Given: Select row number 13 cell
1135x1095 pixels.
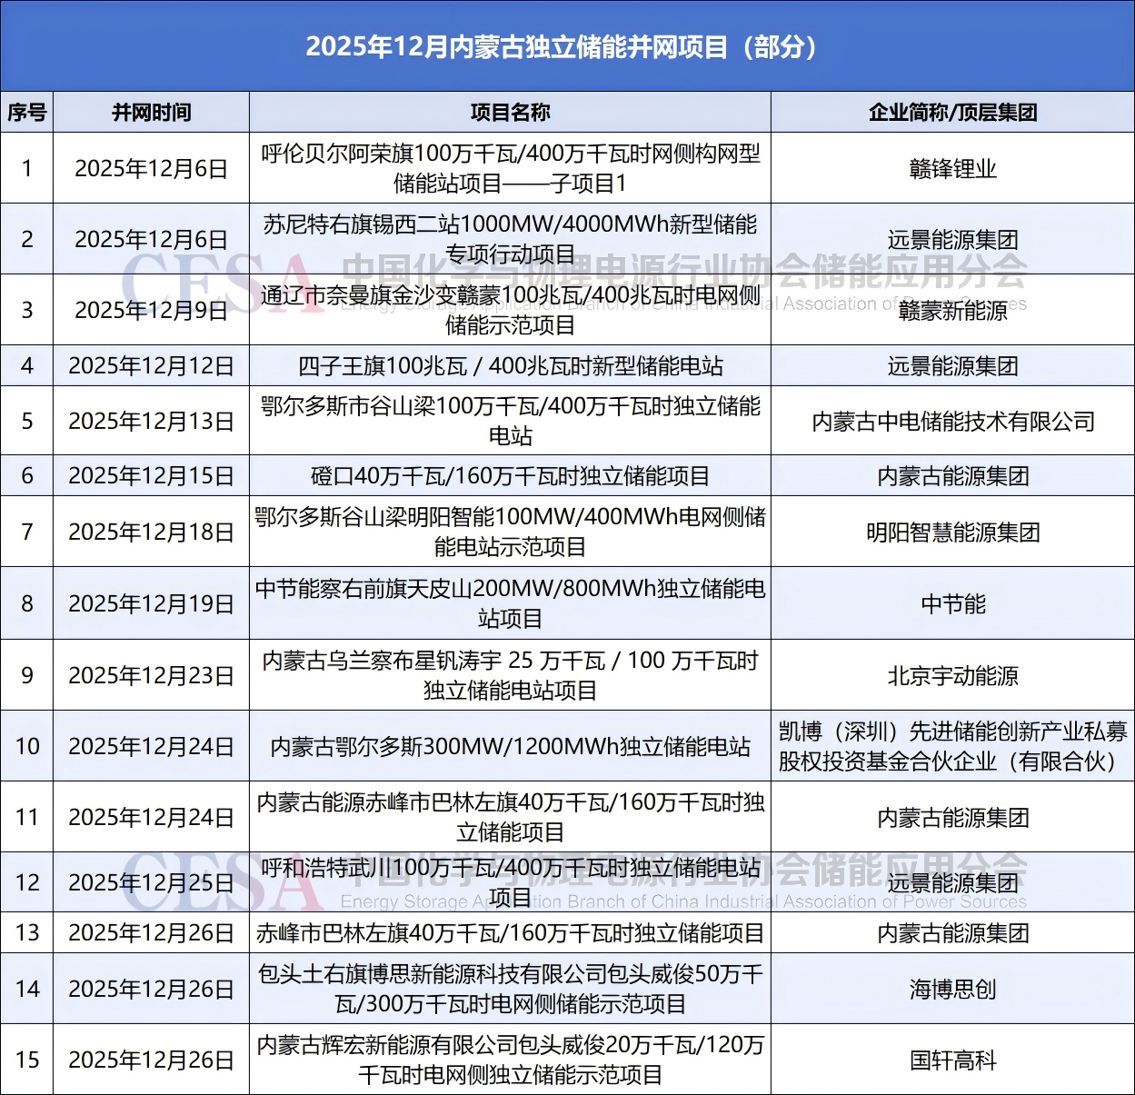Looking at the screenshot, I should pyautogui.click(x=26, y=933).
